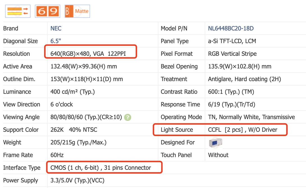Click the Matte surface feature icon
The image size is (306, 188).
(x=77, y=11)
